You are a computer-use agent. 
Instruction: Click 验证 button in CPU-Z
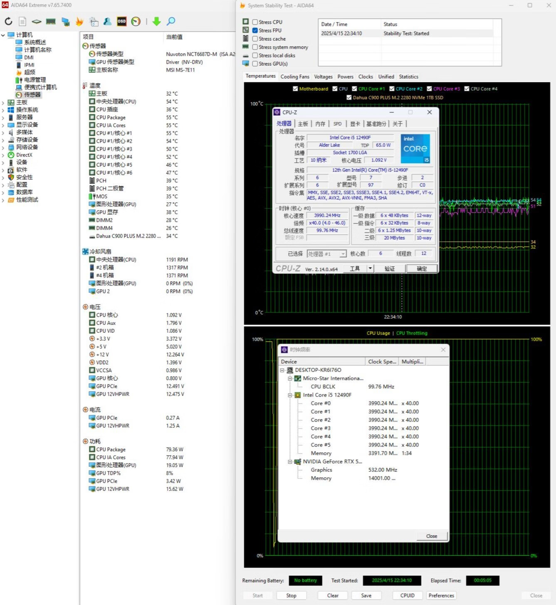(x=390, y=269)
